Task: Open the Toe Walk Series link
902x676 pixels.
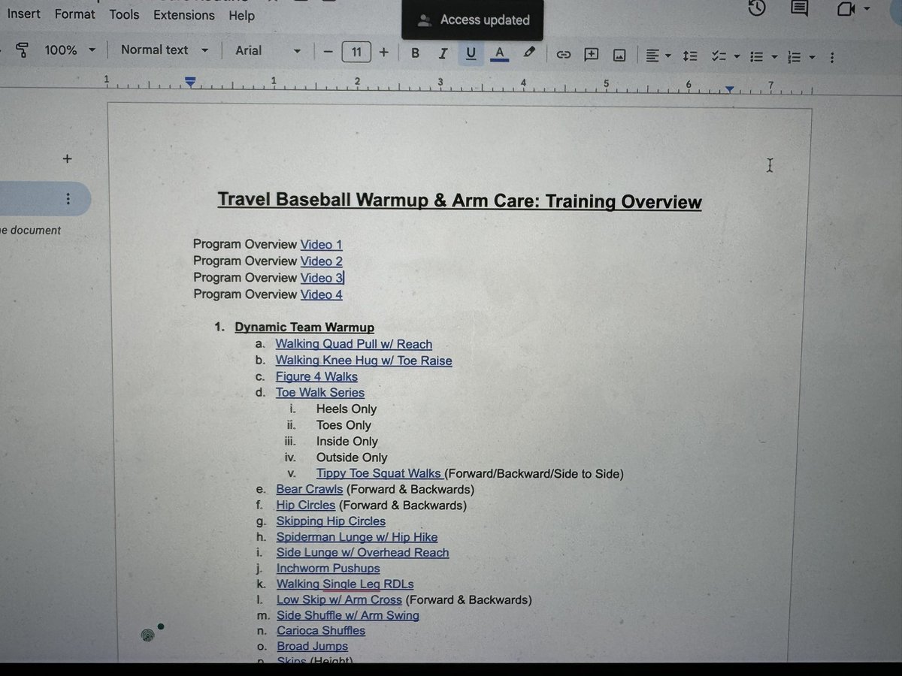Action: 320,392
